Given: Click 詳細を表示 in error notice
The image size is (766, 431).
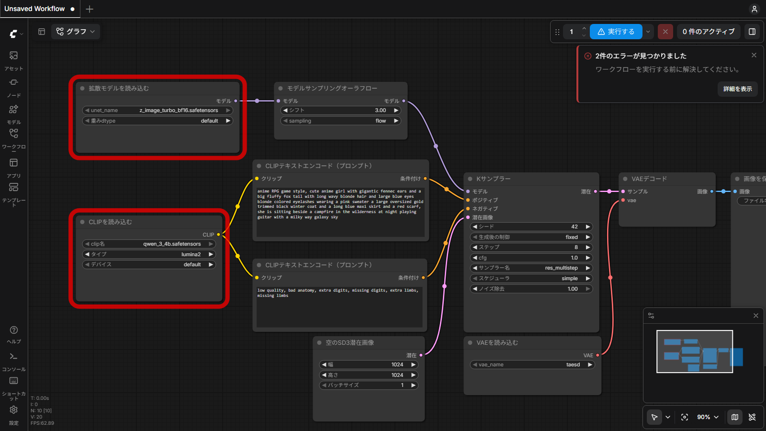Looking at the screenshot, I should pyautogui.click(x=737, y=89).
